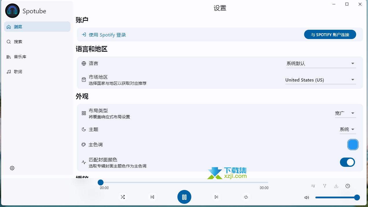Screen dimensions: 368x207
Task: Open the 市场地区 dropdown showing United States (US)
Action: pos(321,80)
